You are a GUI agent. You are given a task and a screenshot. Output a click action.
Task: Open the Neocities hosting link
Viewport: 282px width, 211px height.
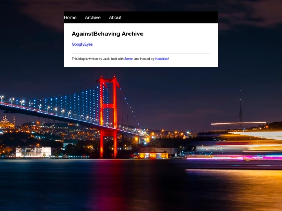tap(161, 59)
